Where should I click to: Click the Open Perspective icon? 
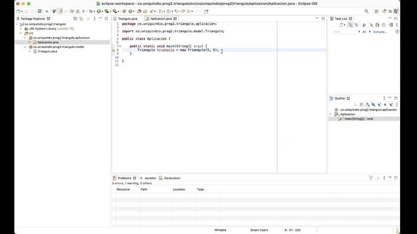pyautogui.click(x=377, y=11)
